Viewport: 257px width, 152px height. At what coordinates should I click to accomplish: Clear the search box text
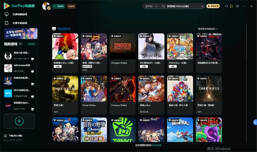[x=203, y=6]
